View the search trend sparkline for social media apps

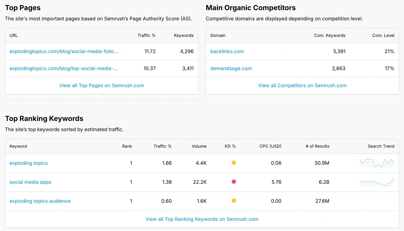(377, 182)
